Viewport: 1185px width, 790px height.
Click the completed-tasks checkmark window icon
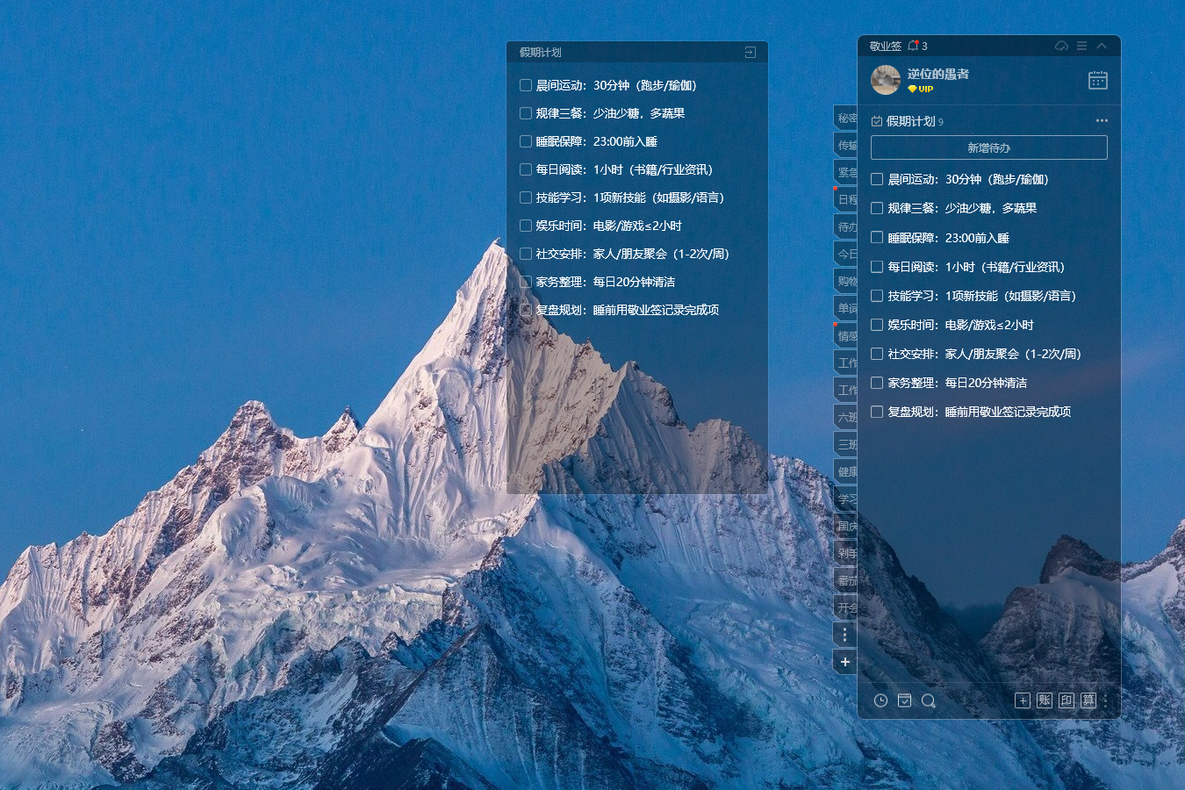point(904,700)
